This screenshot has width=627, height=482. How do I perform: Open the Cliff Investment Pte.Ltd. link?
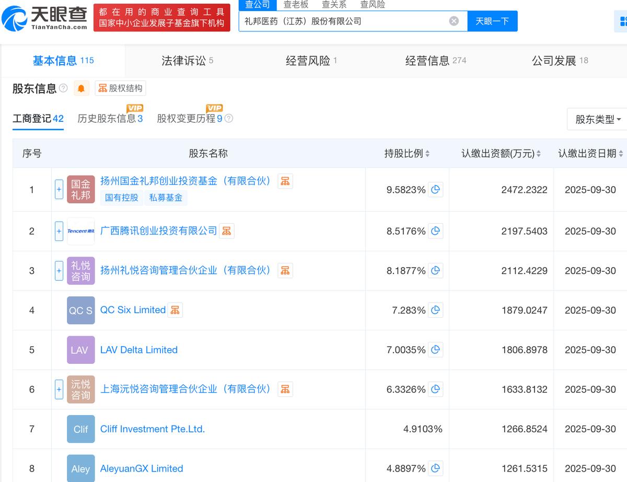coord(152,429)
